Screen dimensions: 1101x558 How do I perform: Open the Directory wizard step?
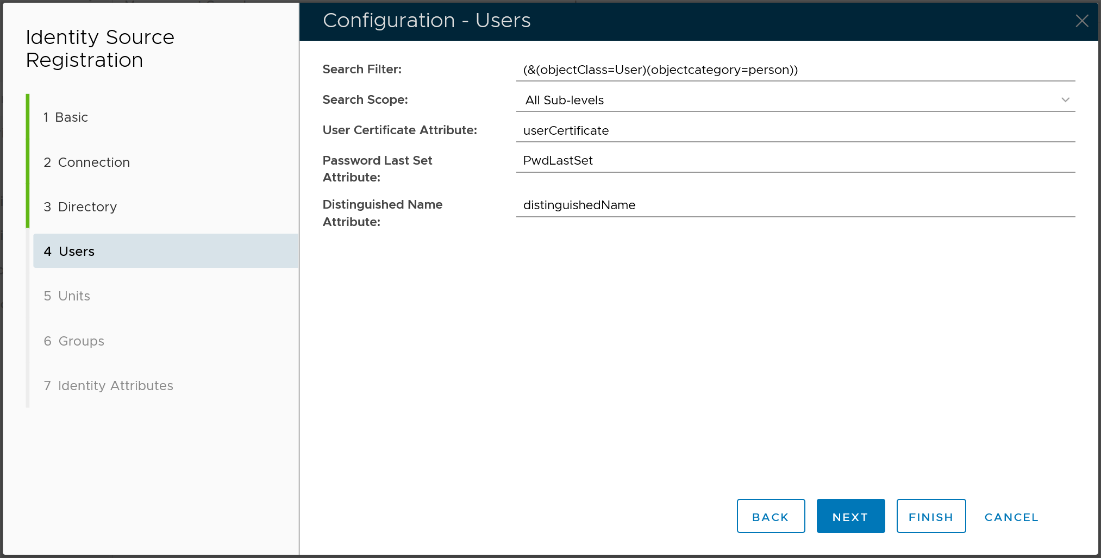[87, 207]
